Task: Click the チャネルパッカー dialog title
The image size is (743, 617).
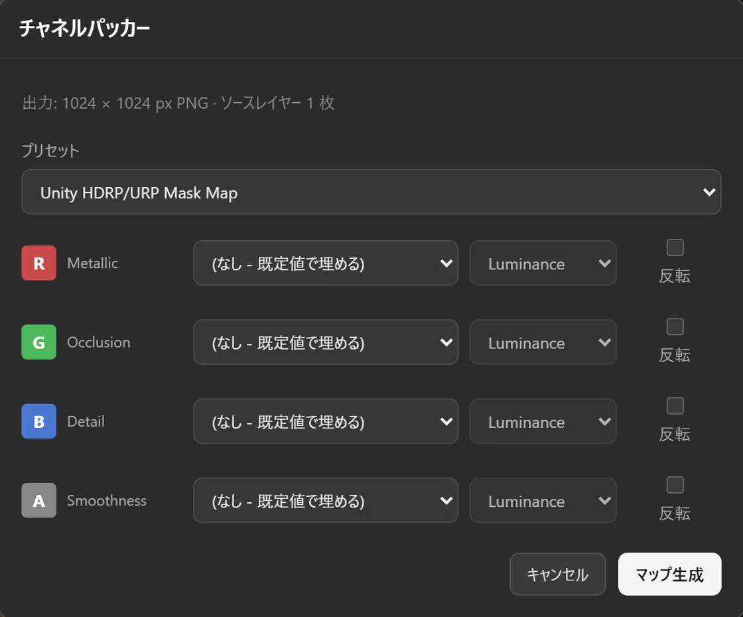Action: [x=84, y=28]
